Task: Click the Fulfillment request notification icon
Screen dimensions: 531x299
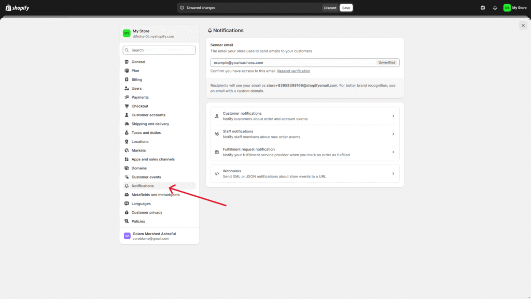Action: 217,152
